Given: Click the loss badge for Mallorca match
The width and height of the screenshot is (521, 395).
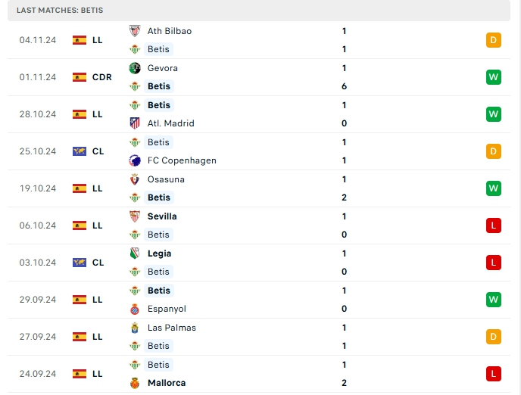Looking at the screenshot, I should pos(494,374).
